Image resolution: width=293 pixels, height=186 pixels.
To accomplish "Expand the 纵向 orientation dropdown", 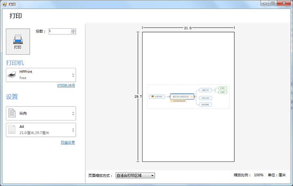I will pyautogui.click(x=73, y=113).
